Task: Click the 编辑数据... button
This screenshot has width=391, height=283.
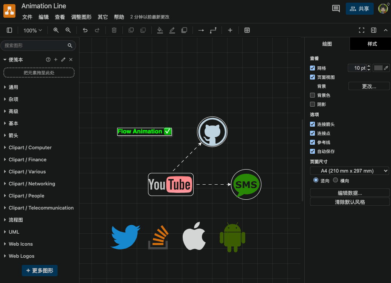Action: tap(350, 193)
